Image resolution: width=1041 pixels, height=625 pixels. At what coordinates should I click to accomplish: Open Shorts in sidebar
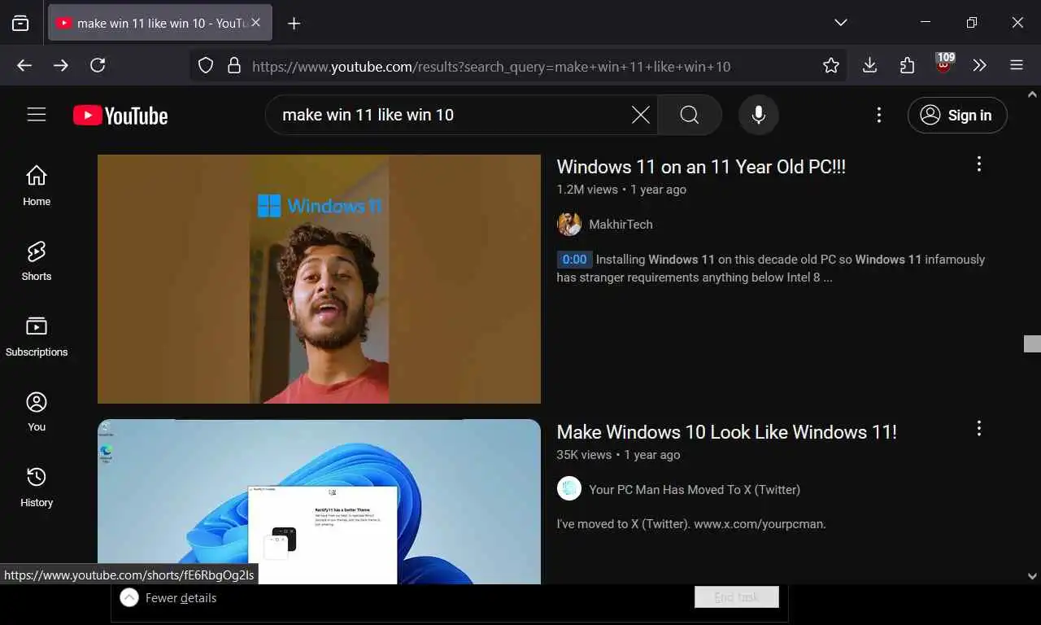(x=37, y=260)
